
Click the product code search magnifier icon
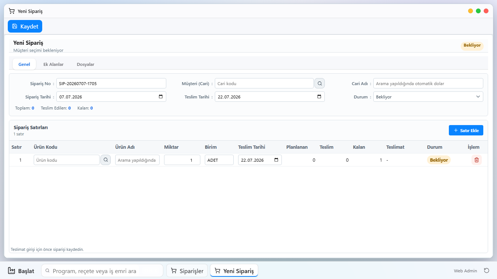pyautogui.click(x=106, y=160)
